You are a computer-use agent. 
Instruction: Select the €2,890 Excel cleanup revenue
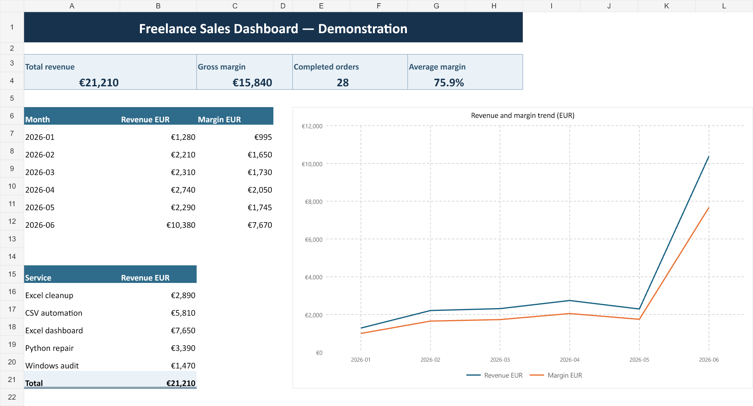(158, 292)
